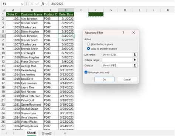The width and height of the screenshot is (175, 136).
Task: Click the Product ID header cell
Action: tap(51, 14)
